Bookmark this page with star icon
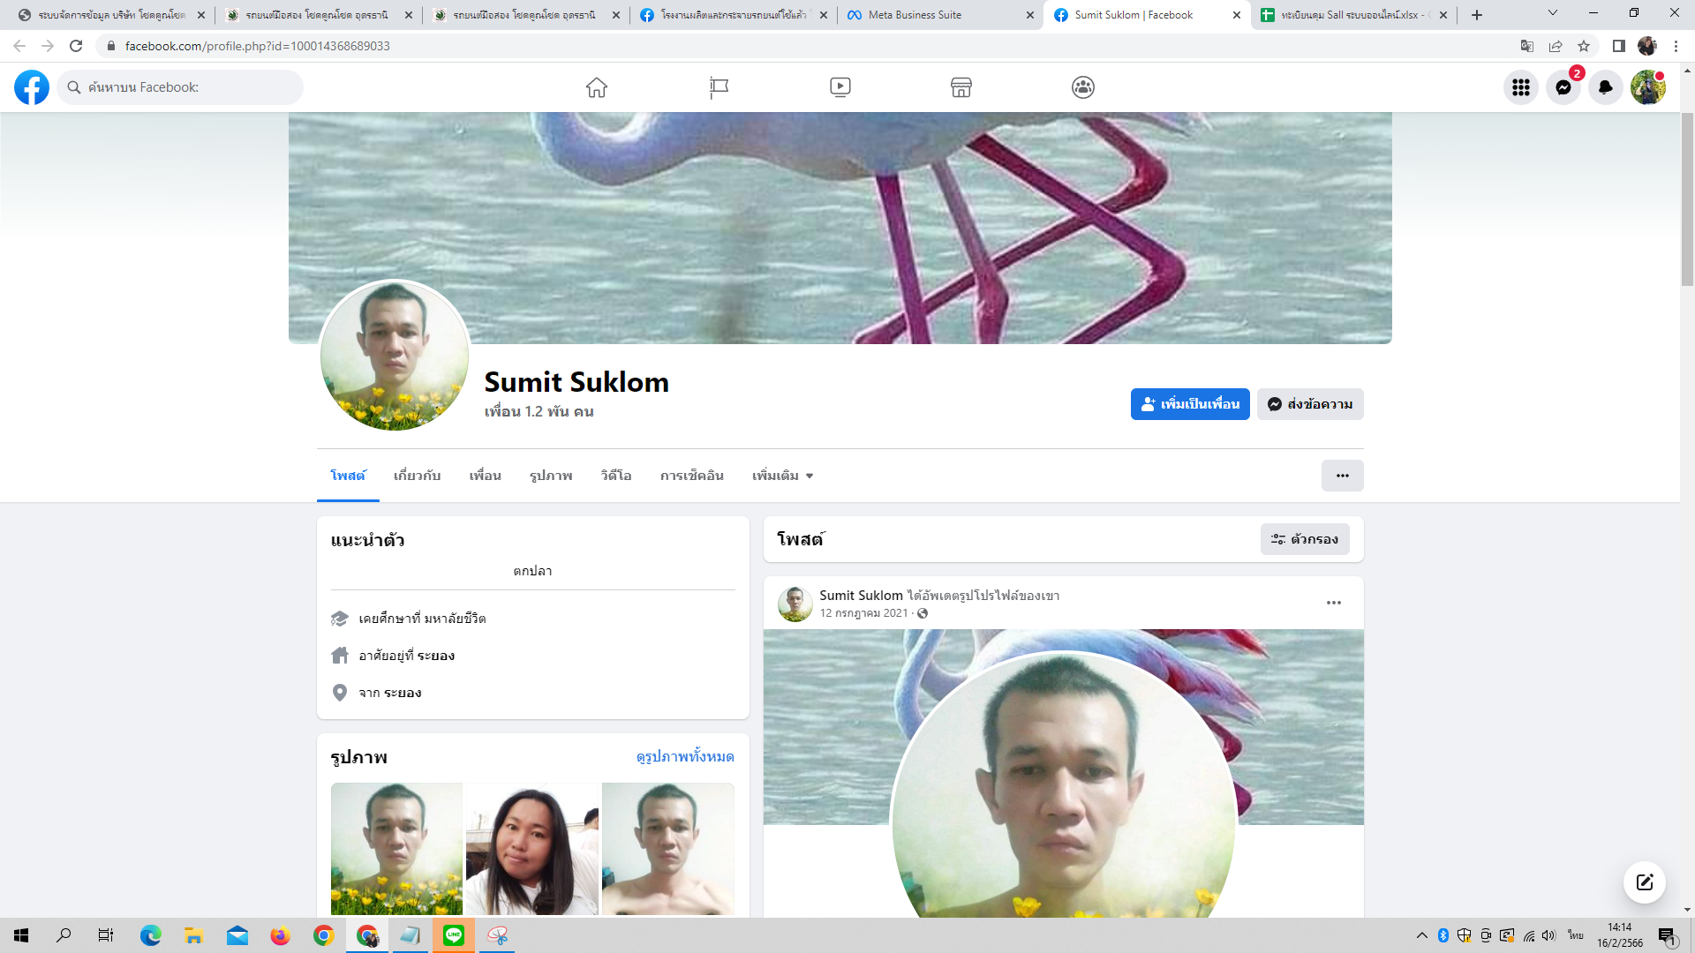Viewport: 1695px width, 953px height. [x=1584, y=46]
